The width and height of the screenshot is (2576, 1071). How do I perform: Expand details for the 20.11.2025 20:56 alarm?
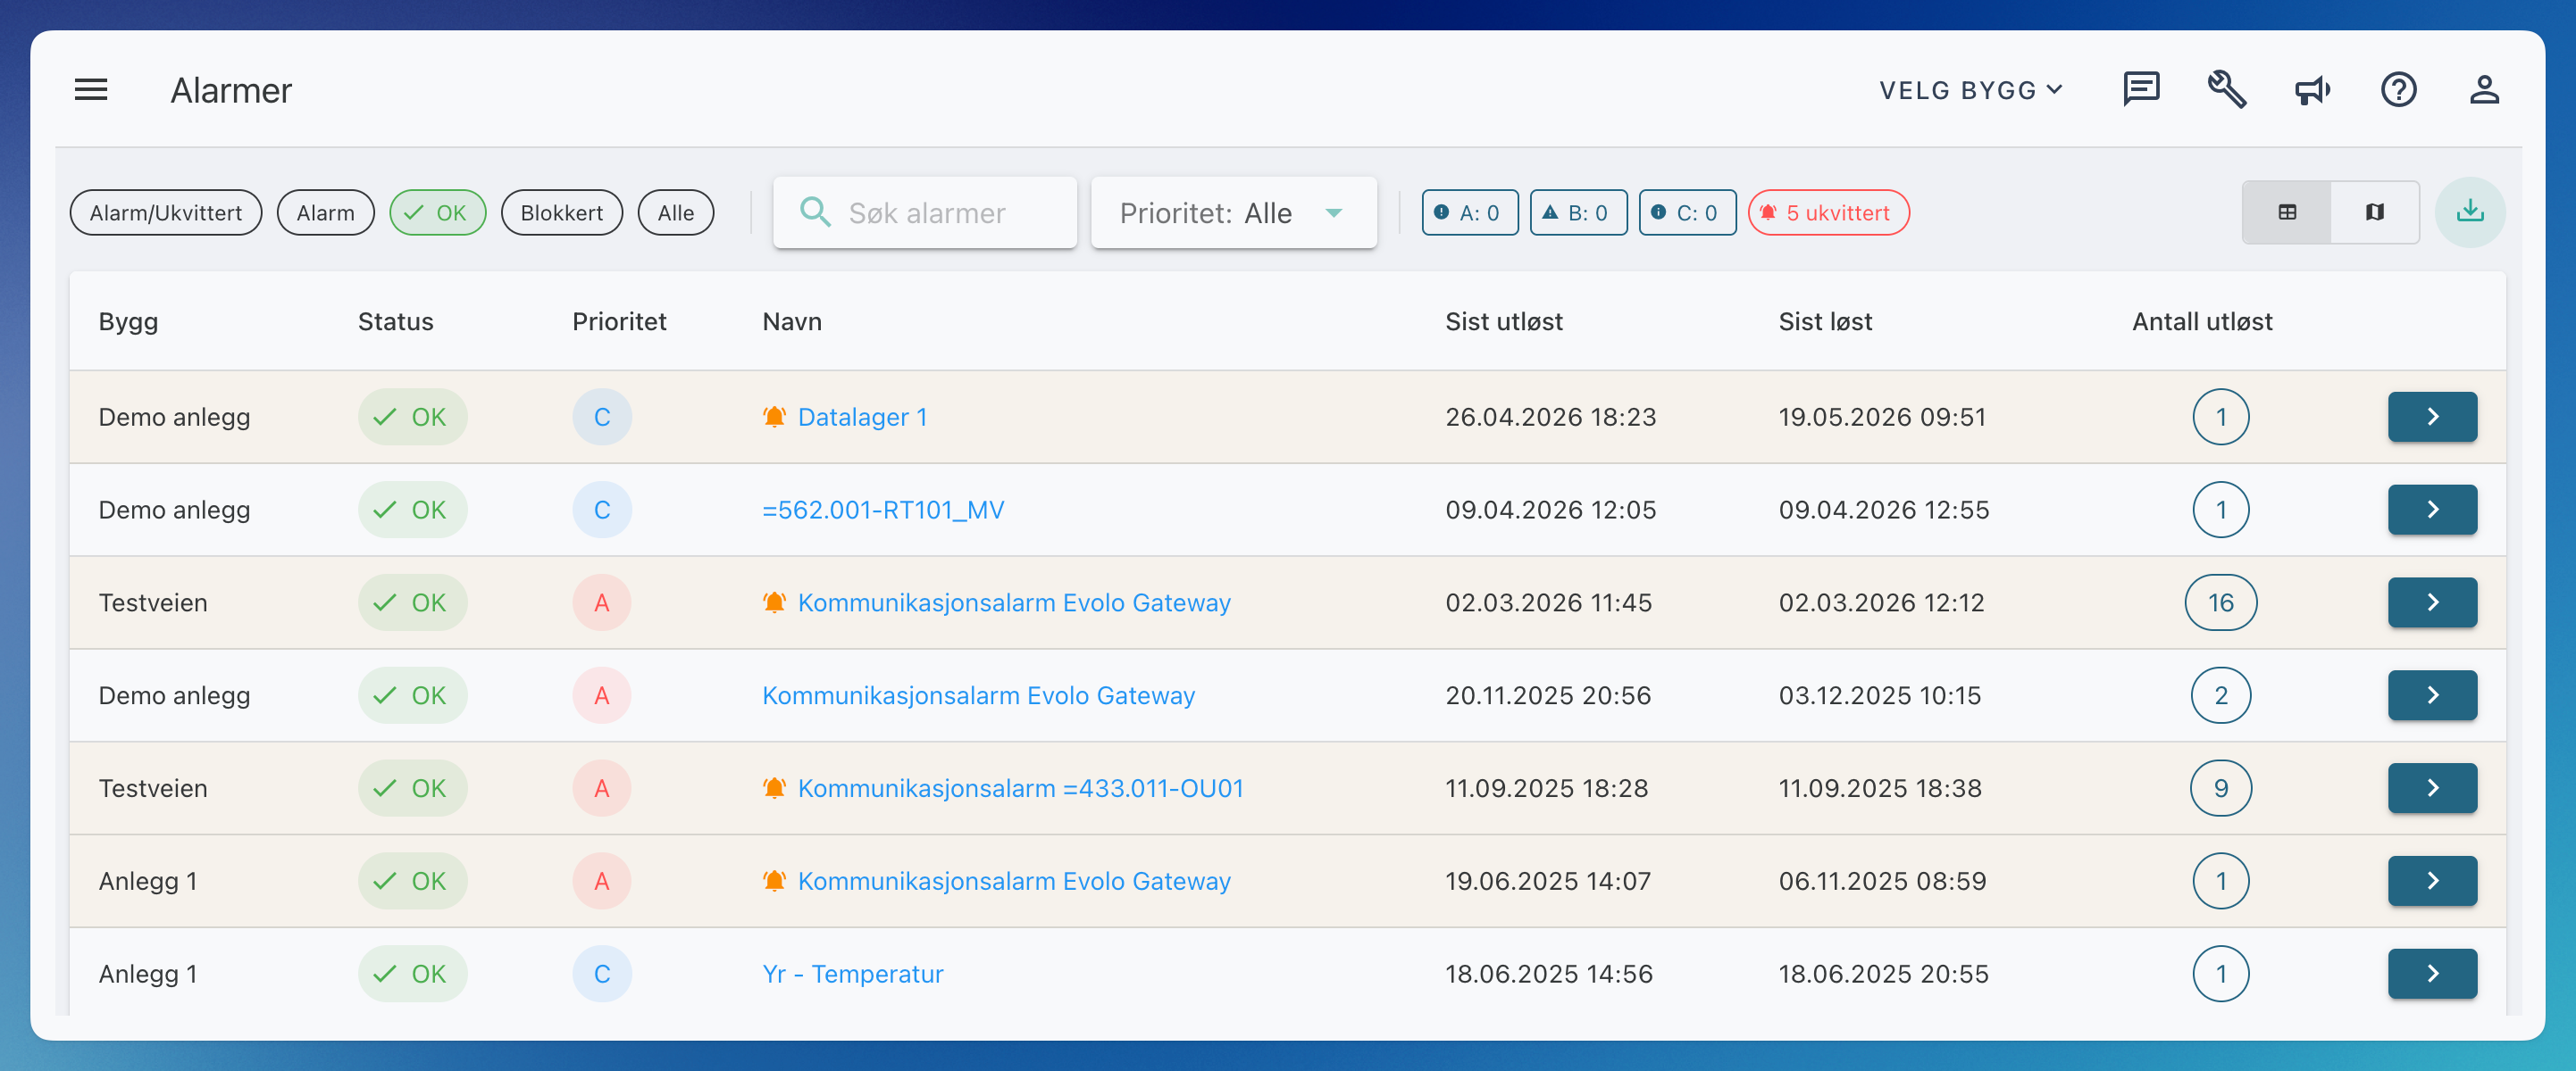pos(2432,695)
